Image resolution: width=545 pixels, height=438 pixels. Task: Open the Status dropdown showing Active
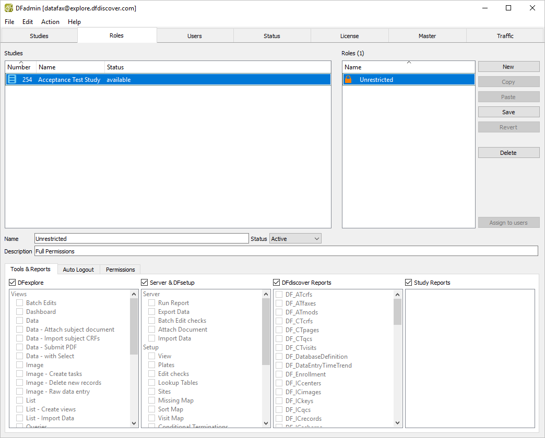coord(295,239)
